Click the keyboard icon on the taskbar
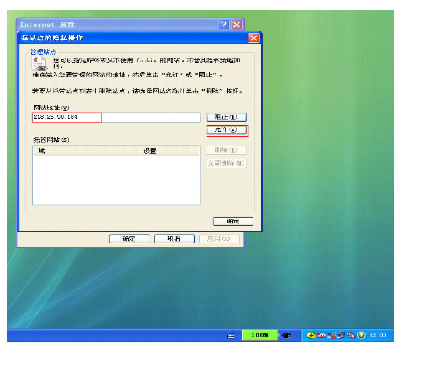Image resolution: width=427 pixels, height=377 pixels. pyautogui.click(x=231, y=335)
